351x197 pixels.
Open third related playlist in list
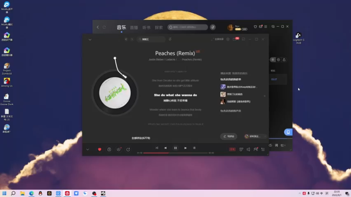(235, 102)
